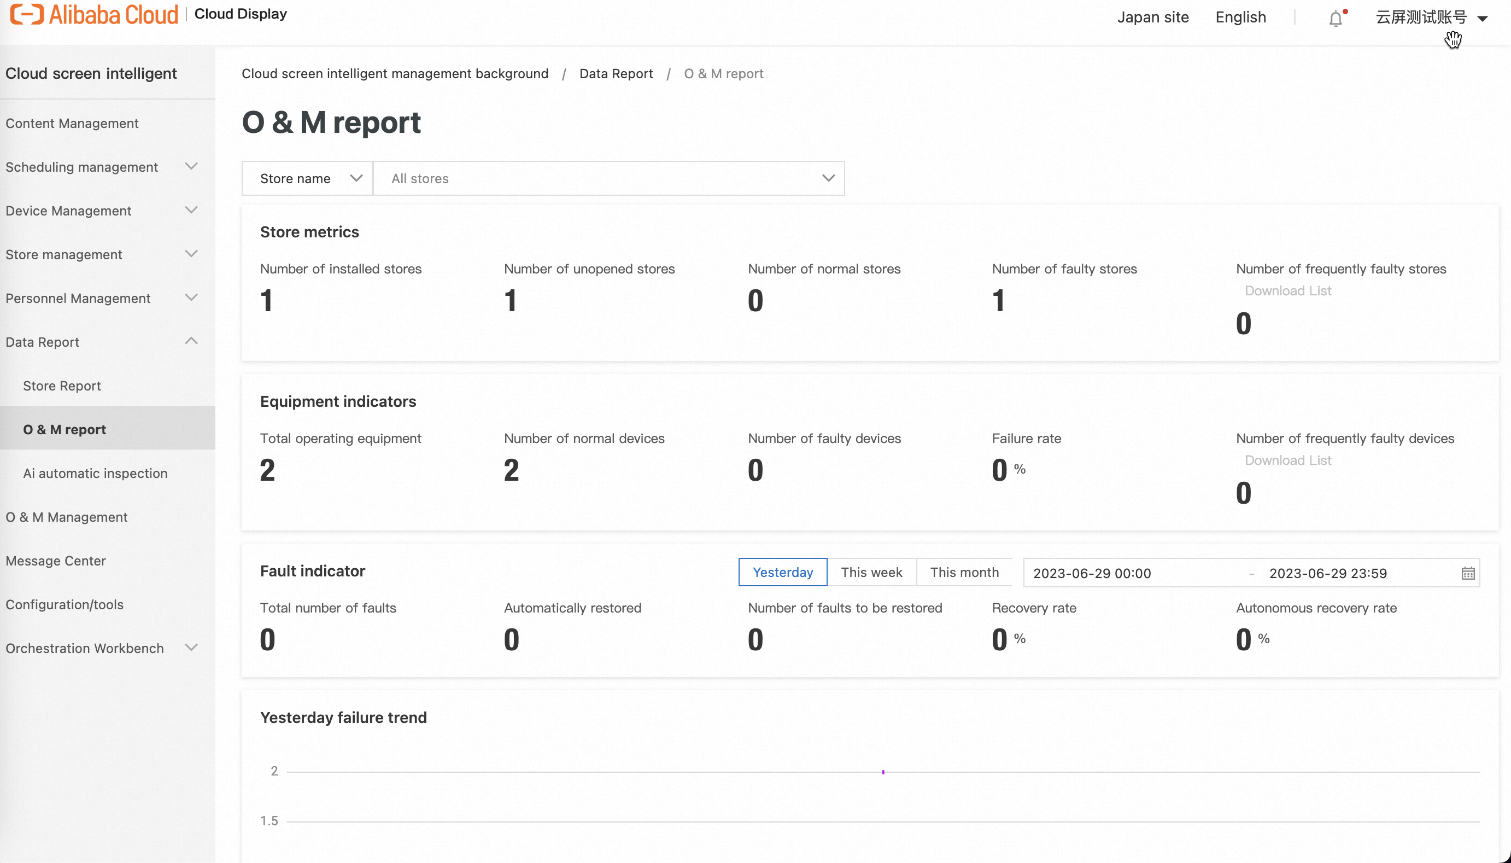Open O & M Management section
This screenshot has height=863, width=1511.
[66, 517]
